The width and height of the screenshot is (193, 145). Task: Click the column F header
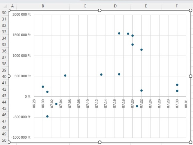click(176, 6)
